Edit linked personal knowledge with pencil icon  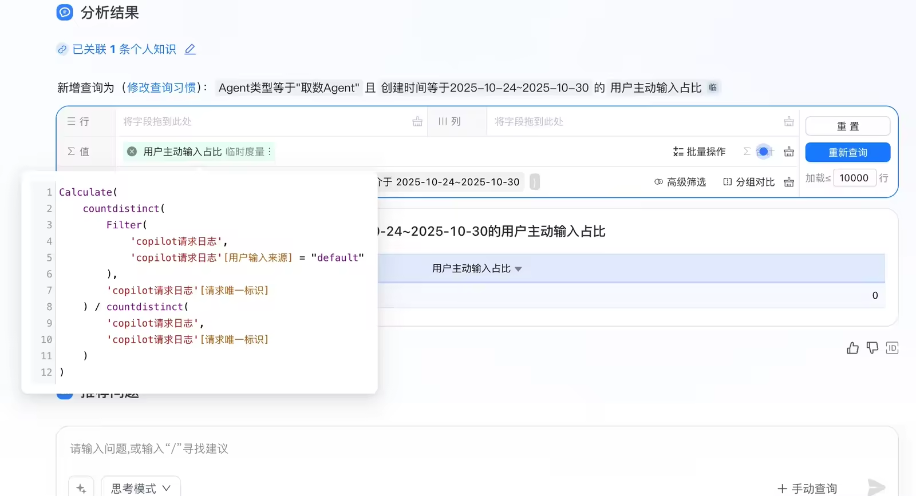(190, 49)
